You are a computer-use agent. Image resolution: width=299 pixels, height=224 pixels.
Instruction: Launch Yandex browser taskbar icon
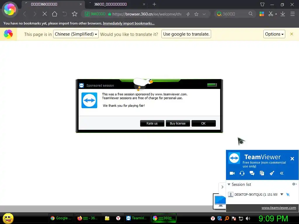point(118,218)
